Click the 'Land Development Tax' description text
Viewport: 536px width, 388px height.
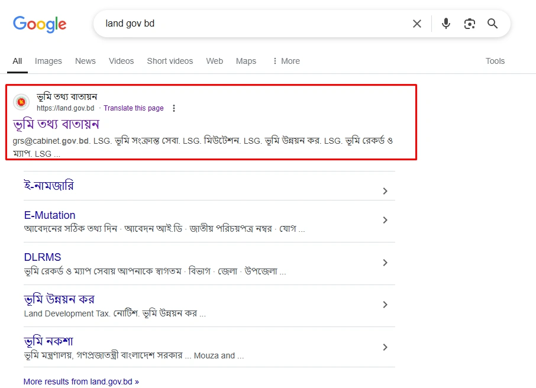coord(115,313)
